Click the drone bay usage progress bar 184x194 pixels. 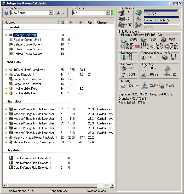coord(162,23)
